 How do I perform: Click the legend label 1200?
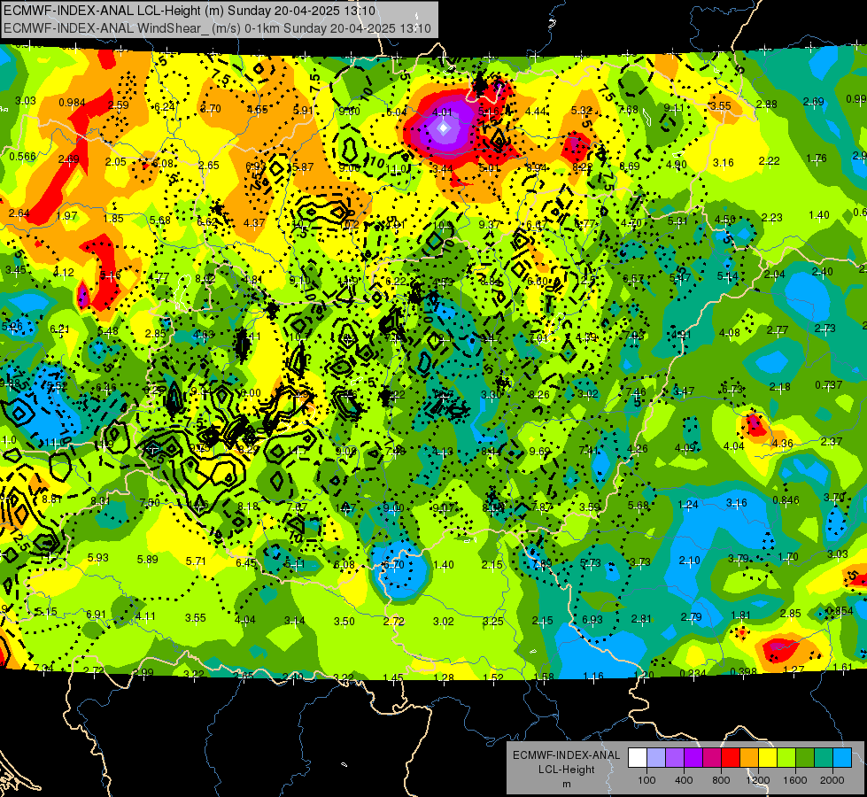coord(757,780)
